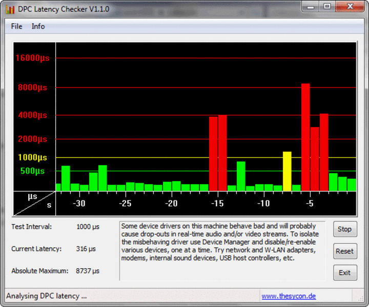The height and width of the screenshot is (307, 369).
Task: Click the 8000µs axis label
Action: click(32, 87)
